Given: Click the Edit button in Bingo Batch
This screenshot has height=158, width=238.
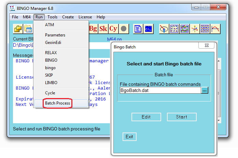Looking at the screenshot, I should pyautogui.click(x=146, y=117).
